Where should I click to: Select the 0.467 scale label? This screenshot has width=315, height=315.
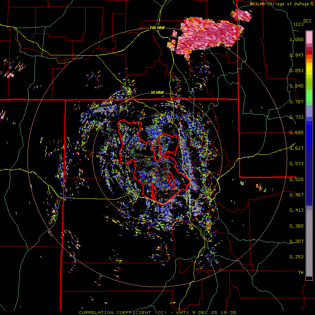tap(296, 195)
